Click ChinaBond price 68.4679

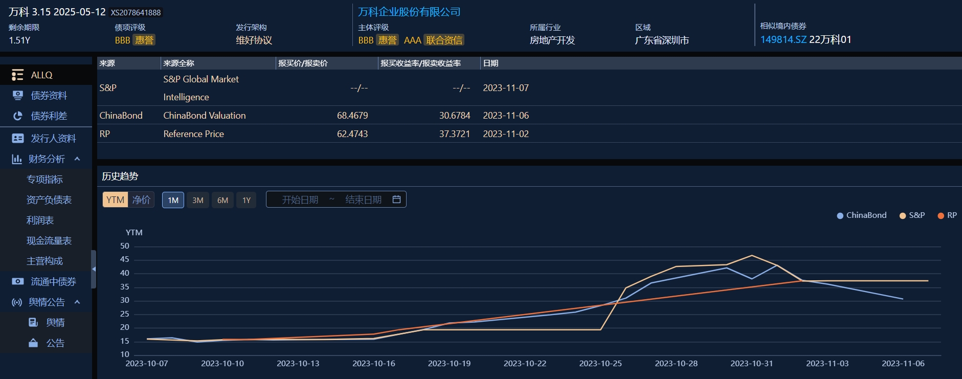click(352, 116)
